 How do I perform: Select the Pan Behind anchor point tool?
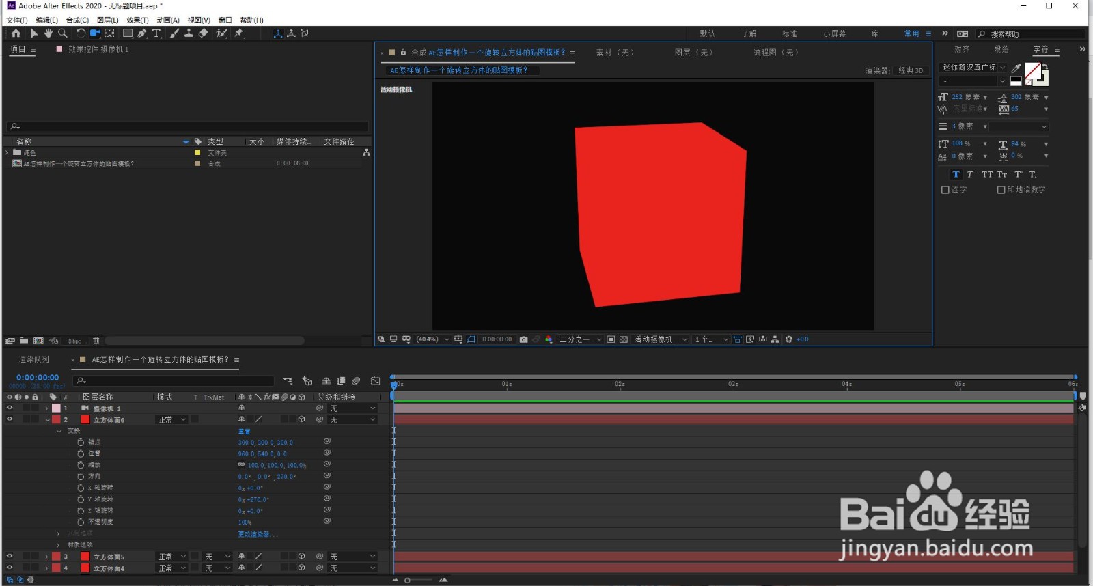pos(109,33)
